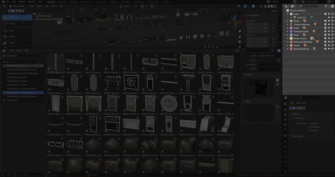The height and width of the screenshot is (177, 335).
Task: Enable the Parents affect-only checkbox
Action: (x=309, y=130)
